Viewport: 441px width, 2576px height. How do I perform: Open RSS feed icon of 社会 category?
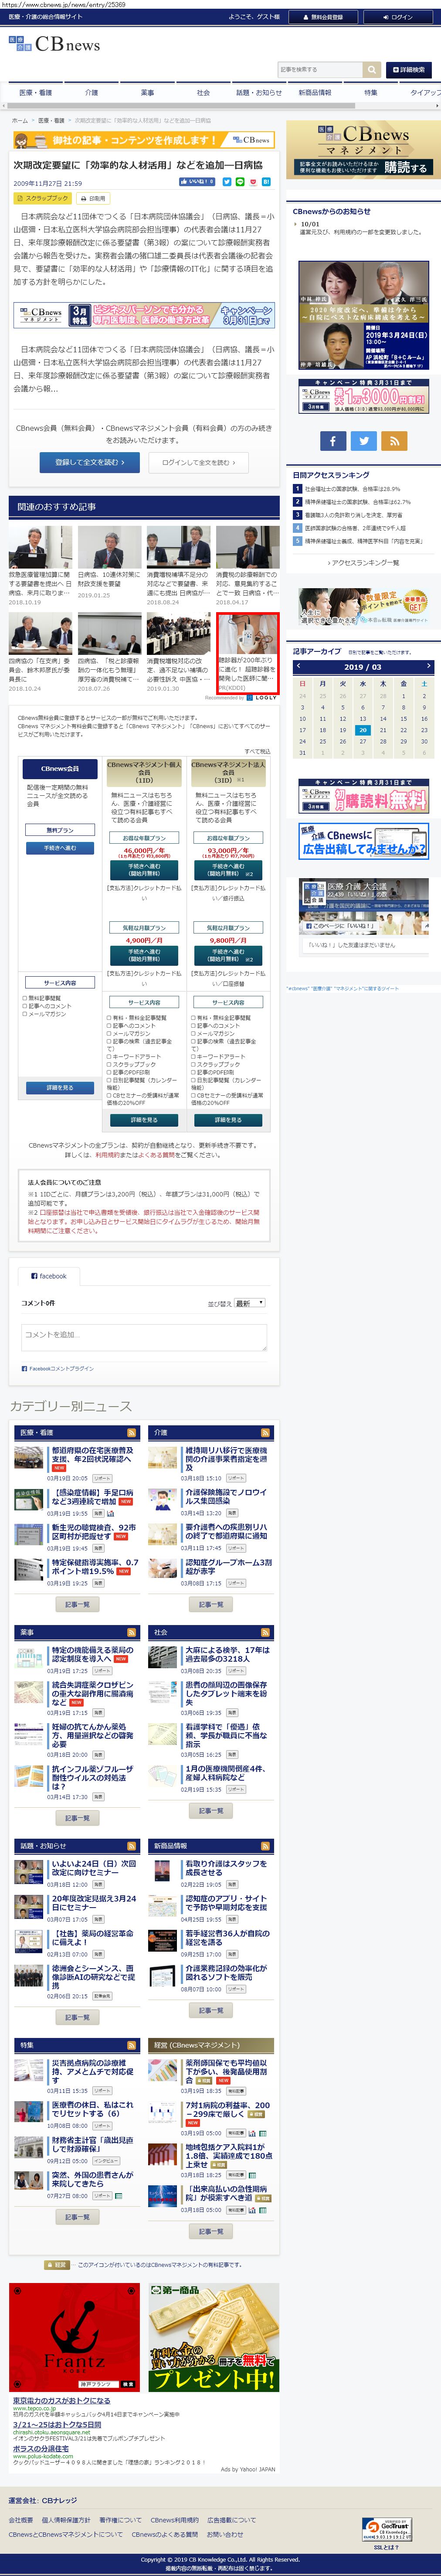[265, 1632]
